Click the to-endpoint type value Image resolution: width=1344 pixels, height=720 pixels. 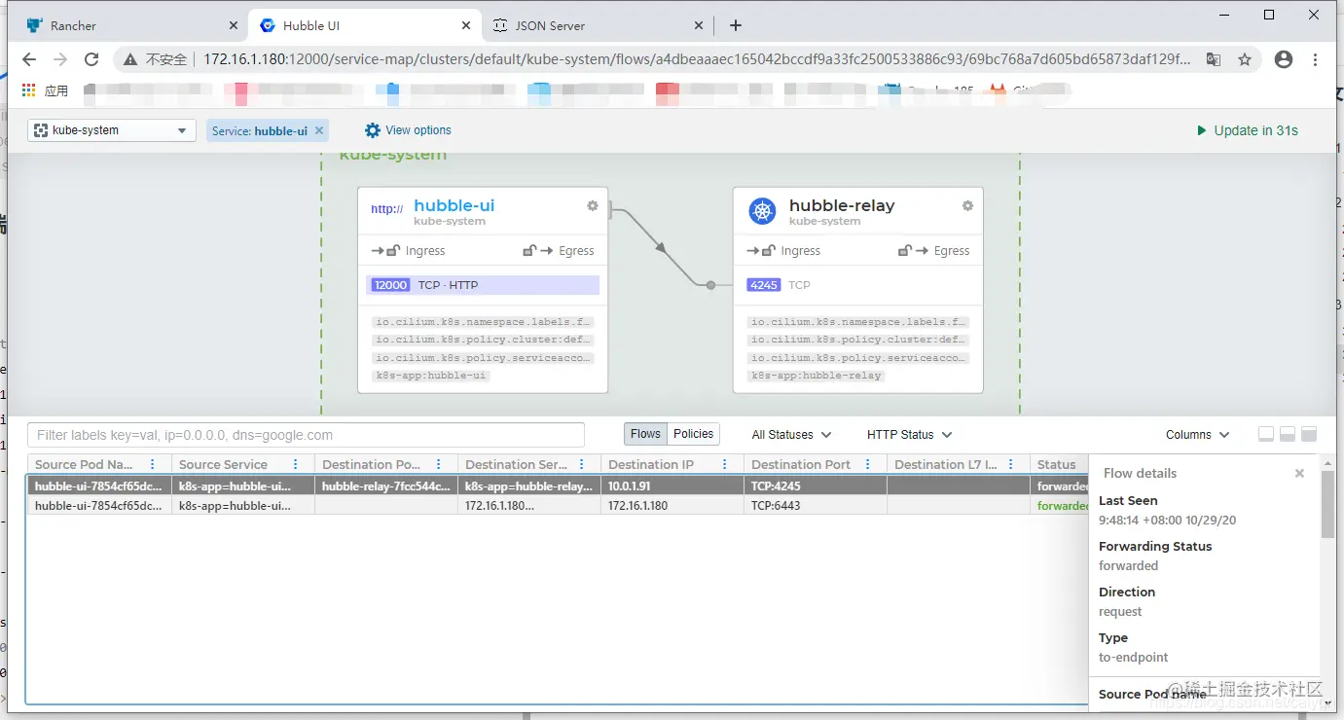coord(1133,658)
